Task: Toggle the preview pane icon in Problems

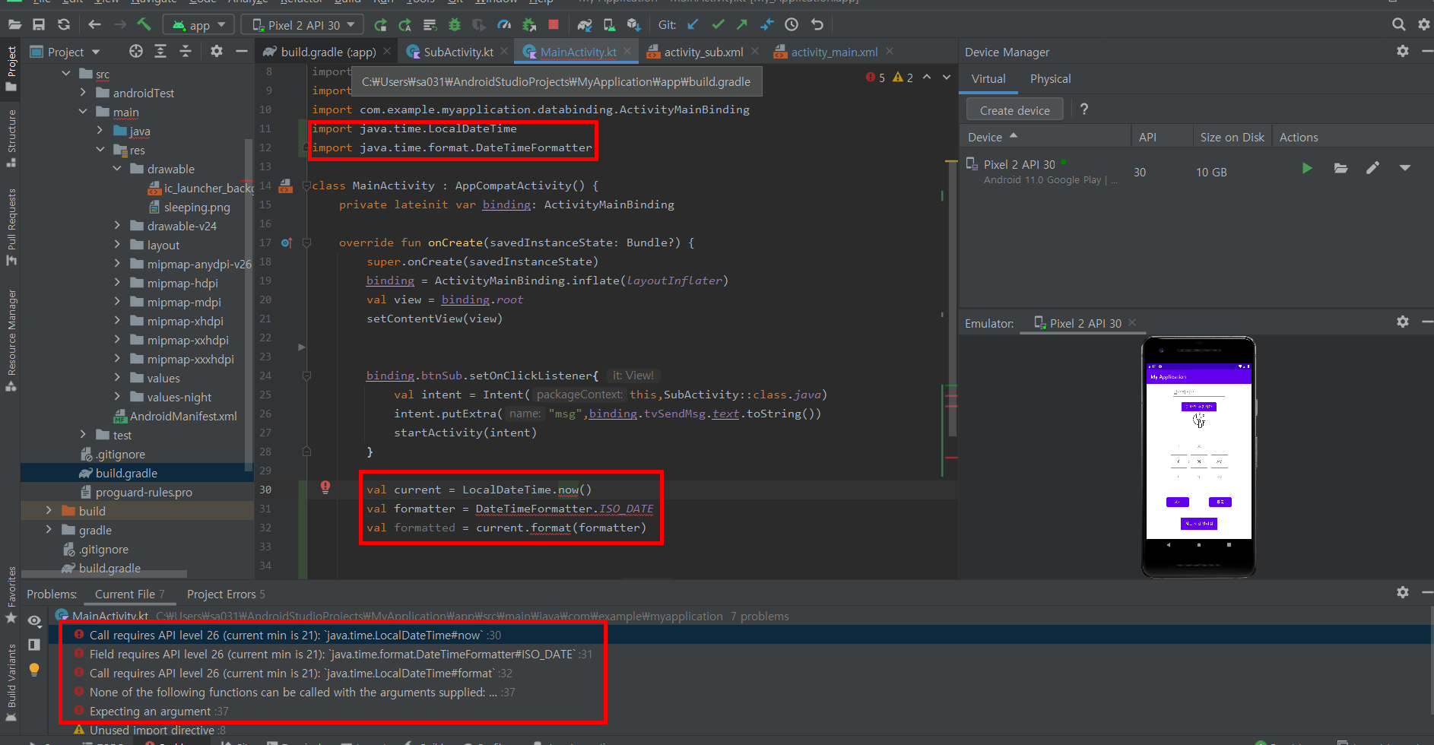Action: (34, 645)
